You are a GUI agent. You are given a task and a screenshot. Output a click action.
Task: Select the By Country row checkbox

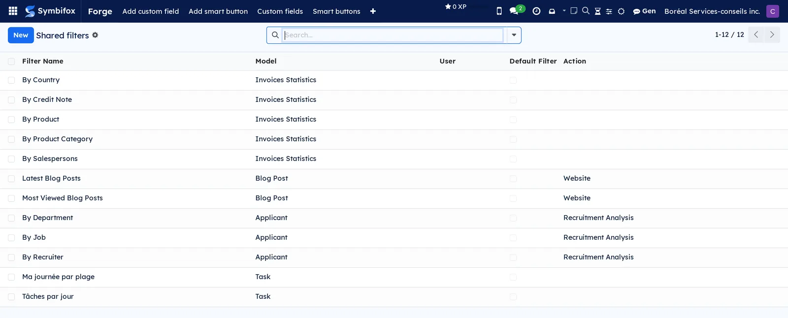click(x=11, y=80)
